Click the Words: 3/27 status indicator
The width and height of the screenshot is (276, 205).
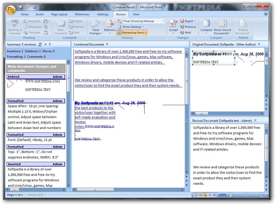(x=36, y=195)
